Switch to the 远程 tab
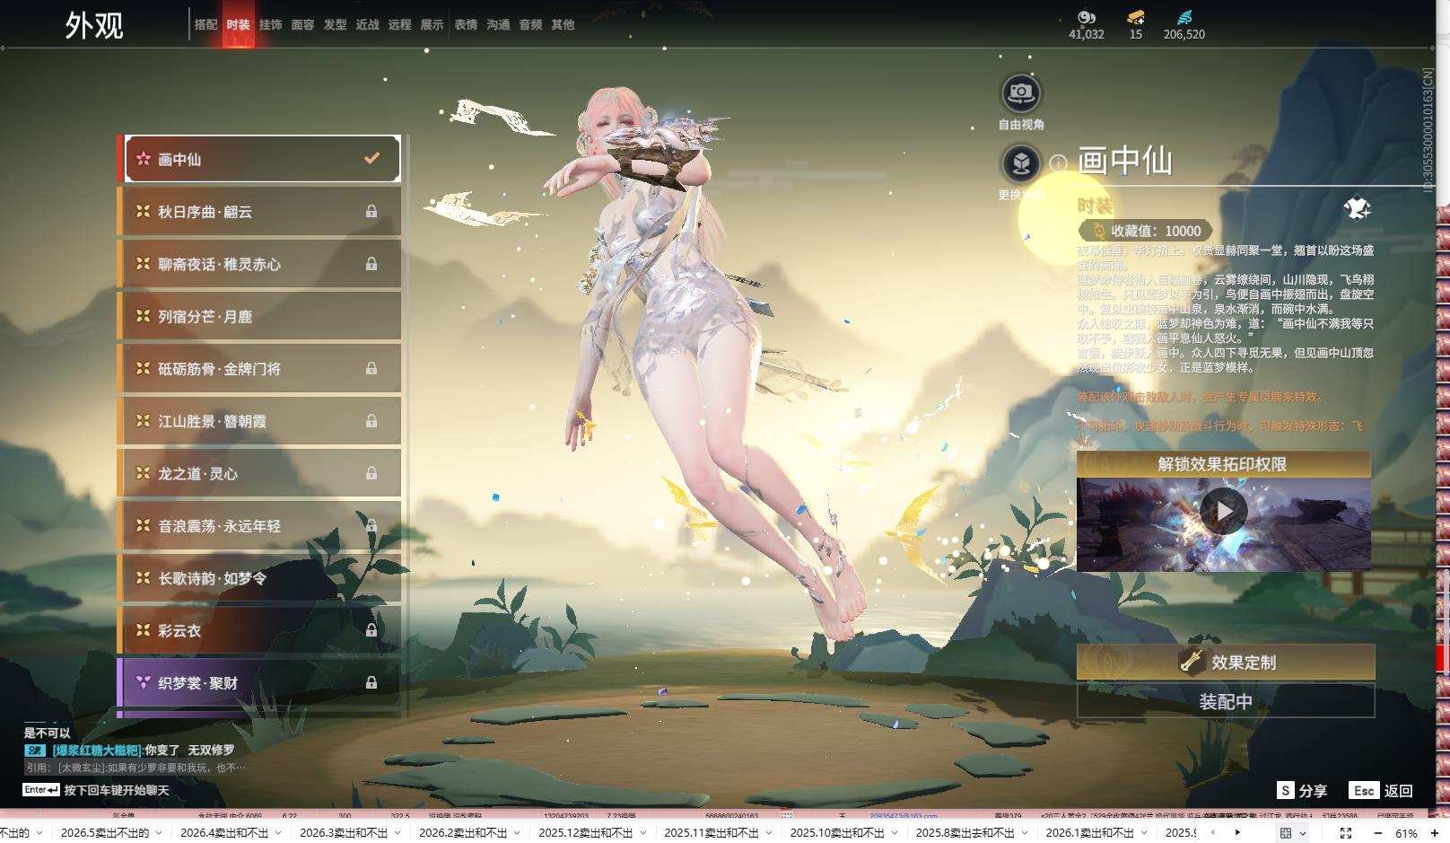This screenshot has height=843, width=1450. click(x=399, y=24)
